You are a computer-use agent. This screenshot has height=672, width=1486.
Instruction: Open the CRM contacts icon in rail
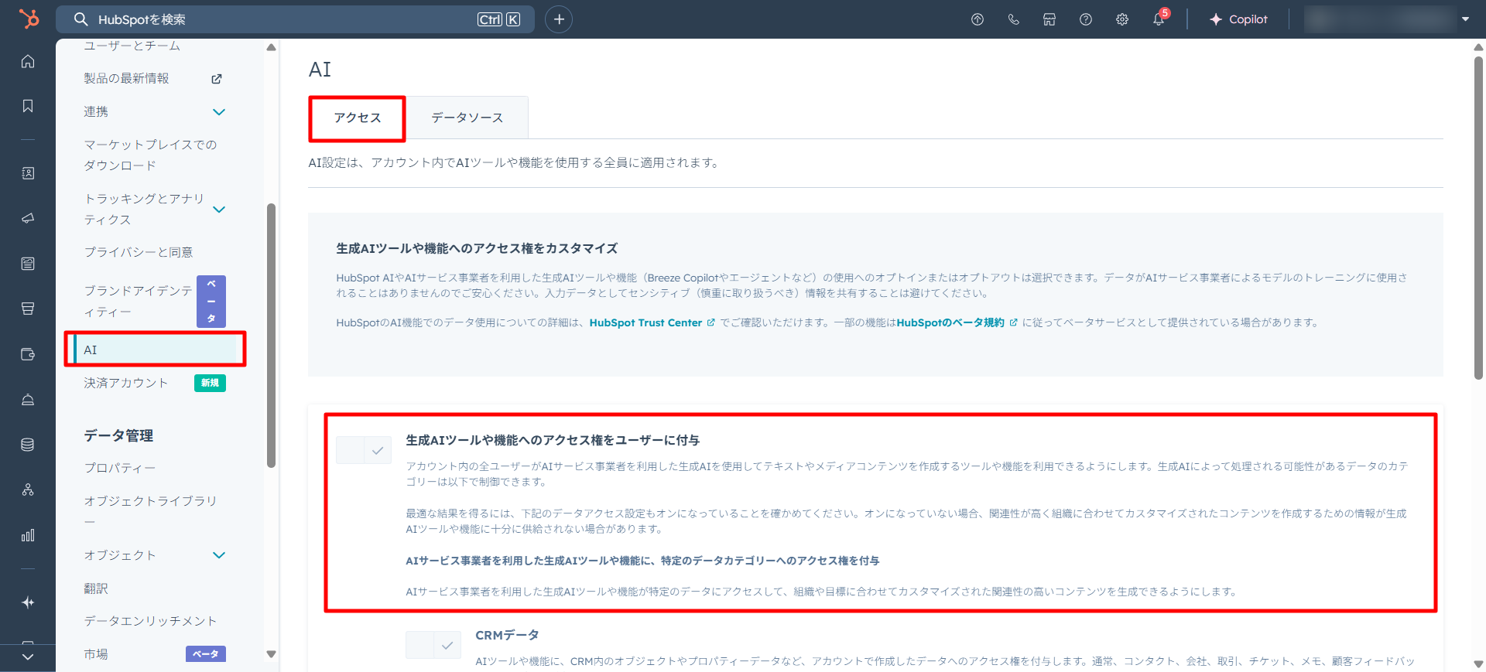[x=28, y=173]
